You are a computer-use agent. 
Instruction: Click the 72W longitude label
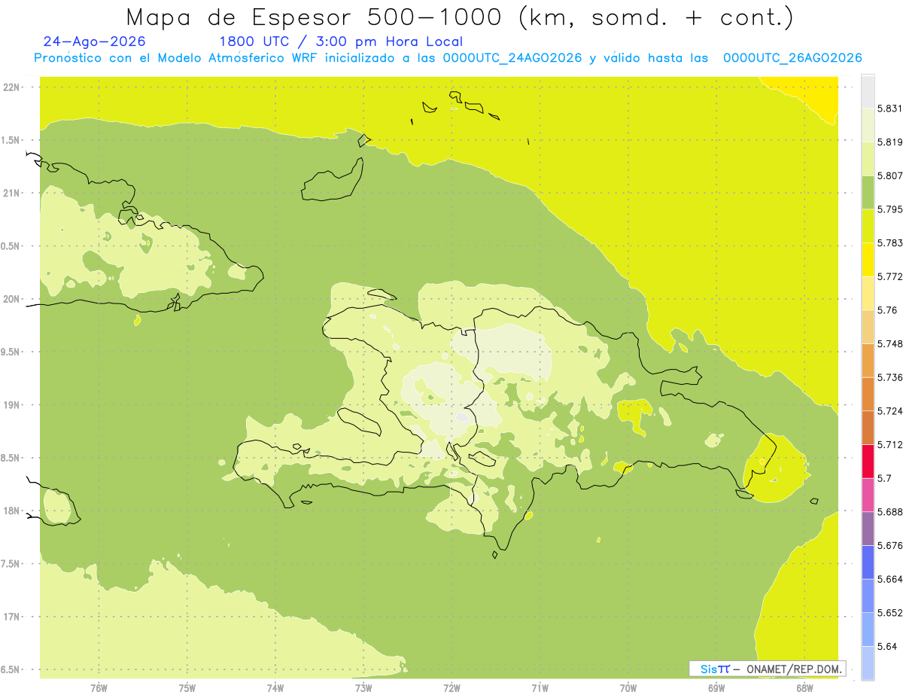point(451,687)
